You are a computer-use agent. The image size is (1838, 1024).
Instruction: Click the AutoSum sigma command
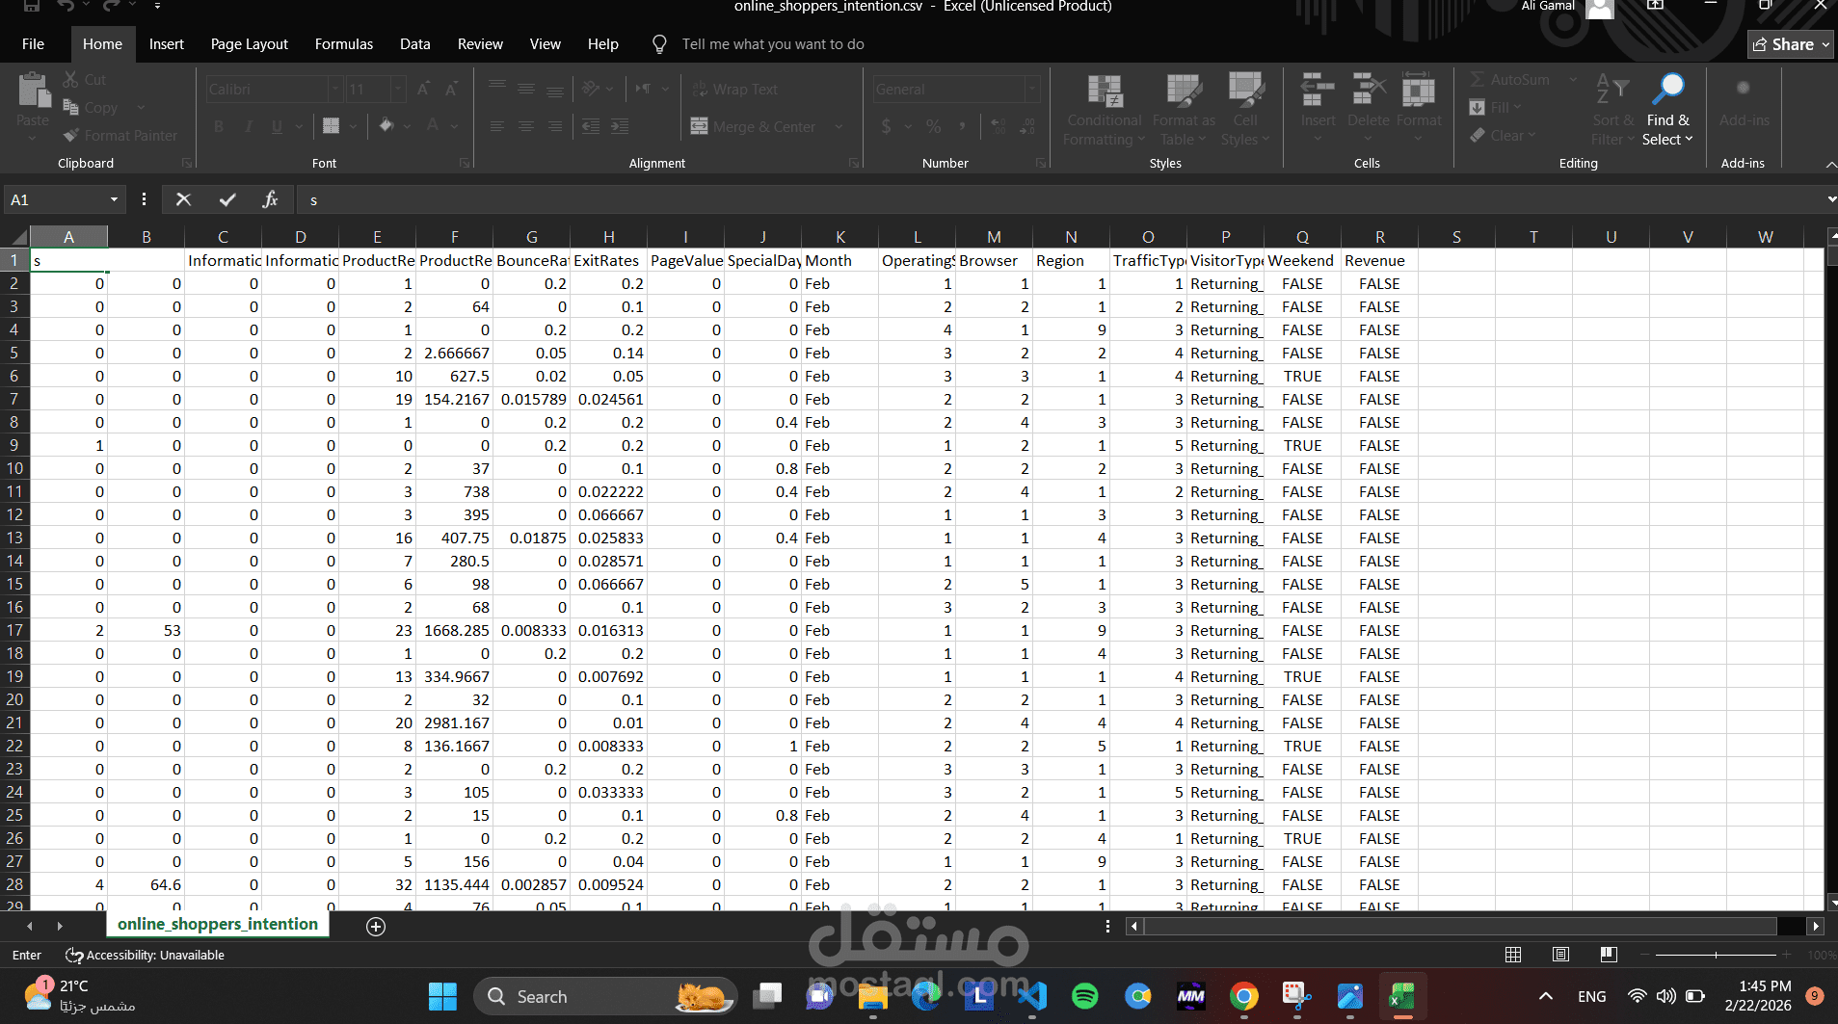click(1510, 80)
